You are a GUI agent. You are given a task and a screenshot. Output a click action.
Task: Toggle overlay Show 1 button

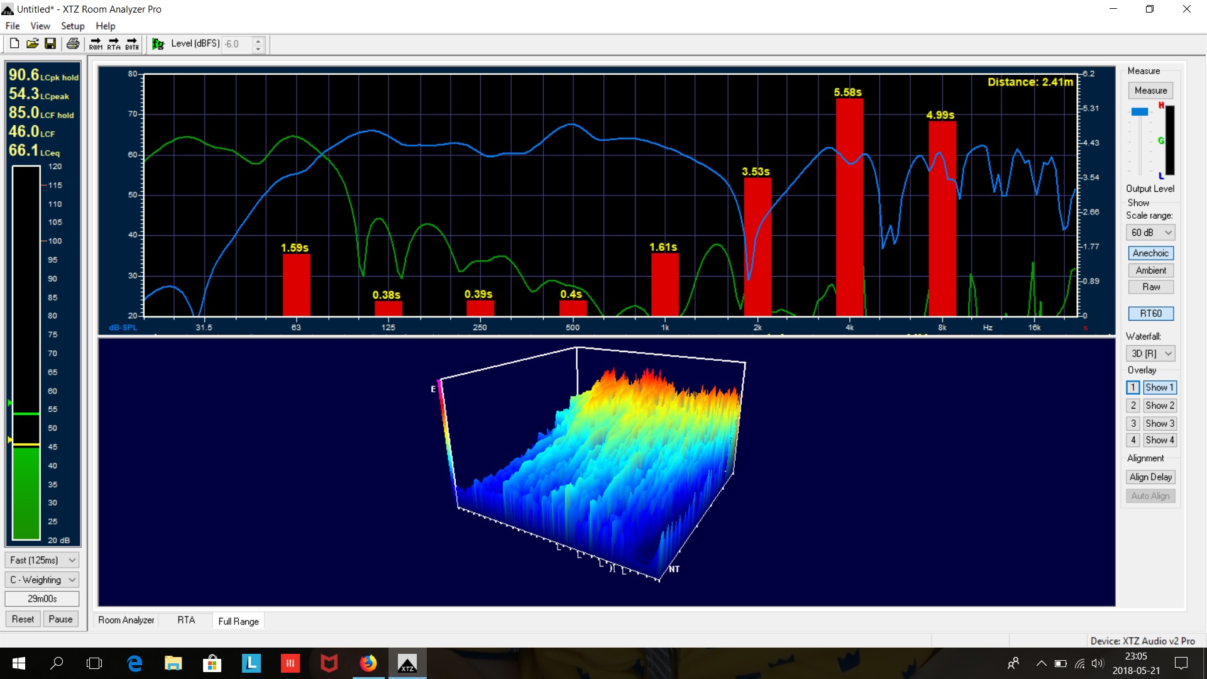point(1159,387)
